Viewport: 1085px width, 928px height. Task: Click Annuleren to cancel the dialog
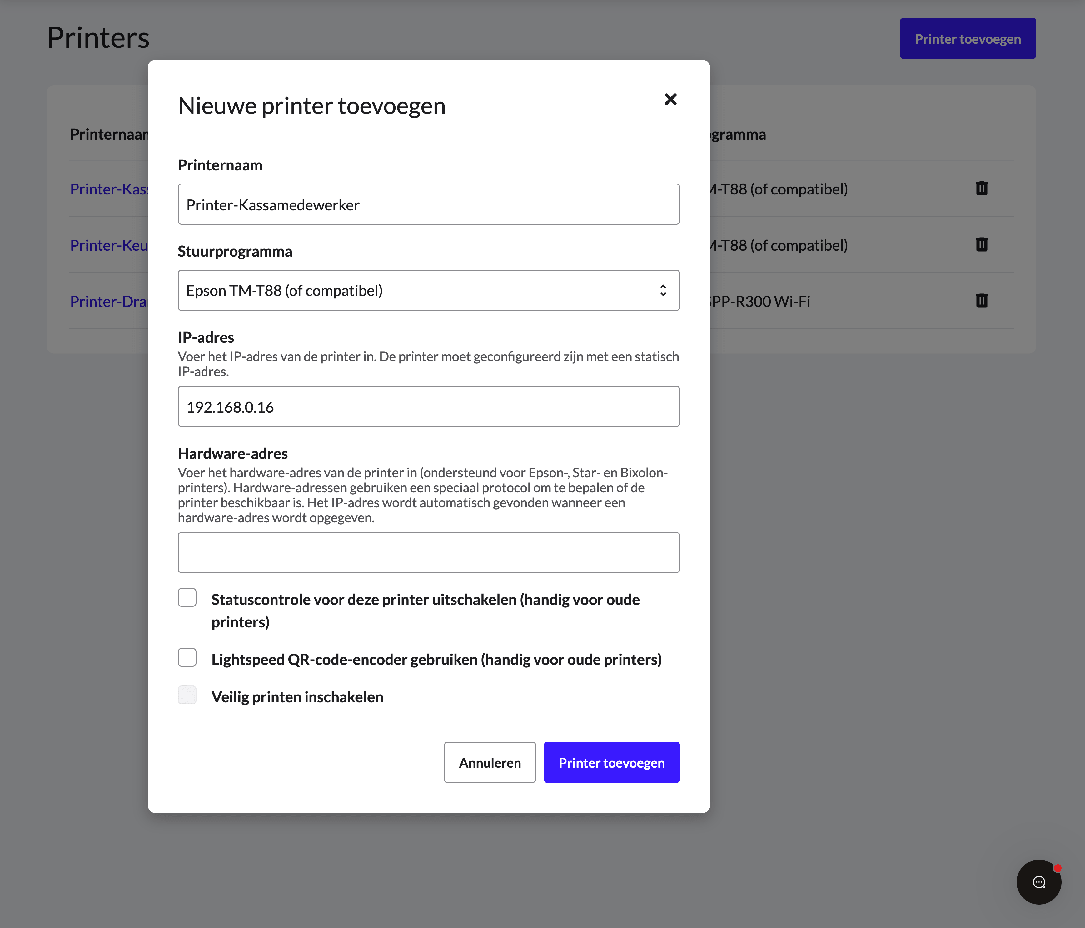click(490, 762)
